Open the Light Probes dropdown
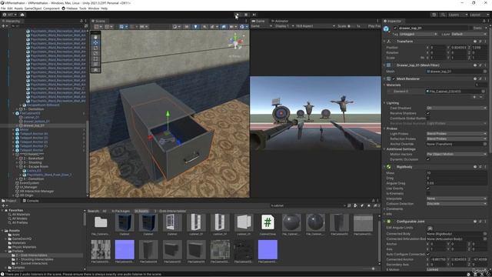492x277 pixels. 457,134
